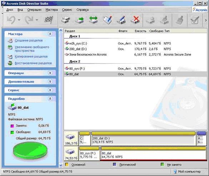Screen dimensions: 209x176
Task: Click the Свободно column header
Action: pyautogui.click(x=156, y=31)
